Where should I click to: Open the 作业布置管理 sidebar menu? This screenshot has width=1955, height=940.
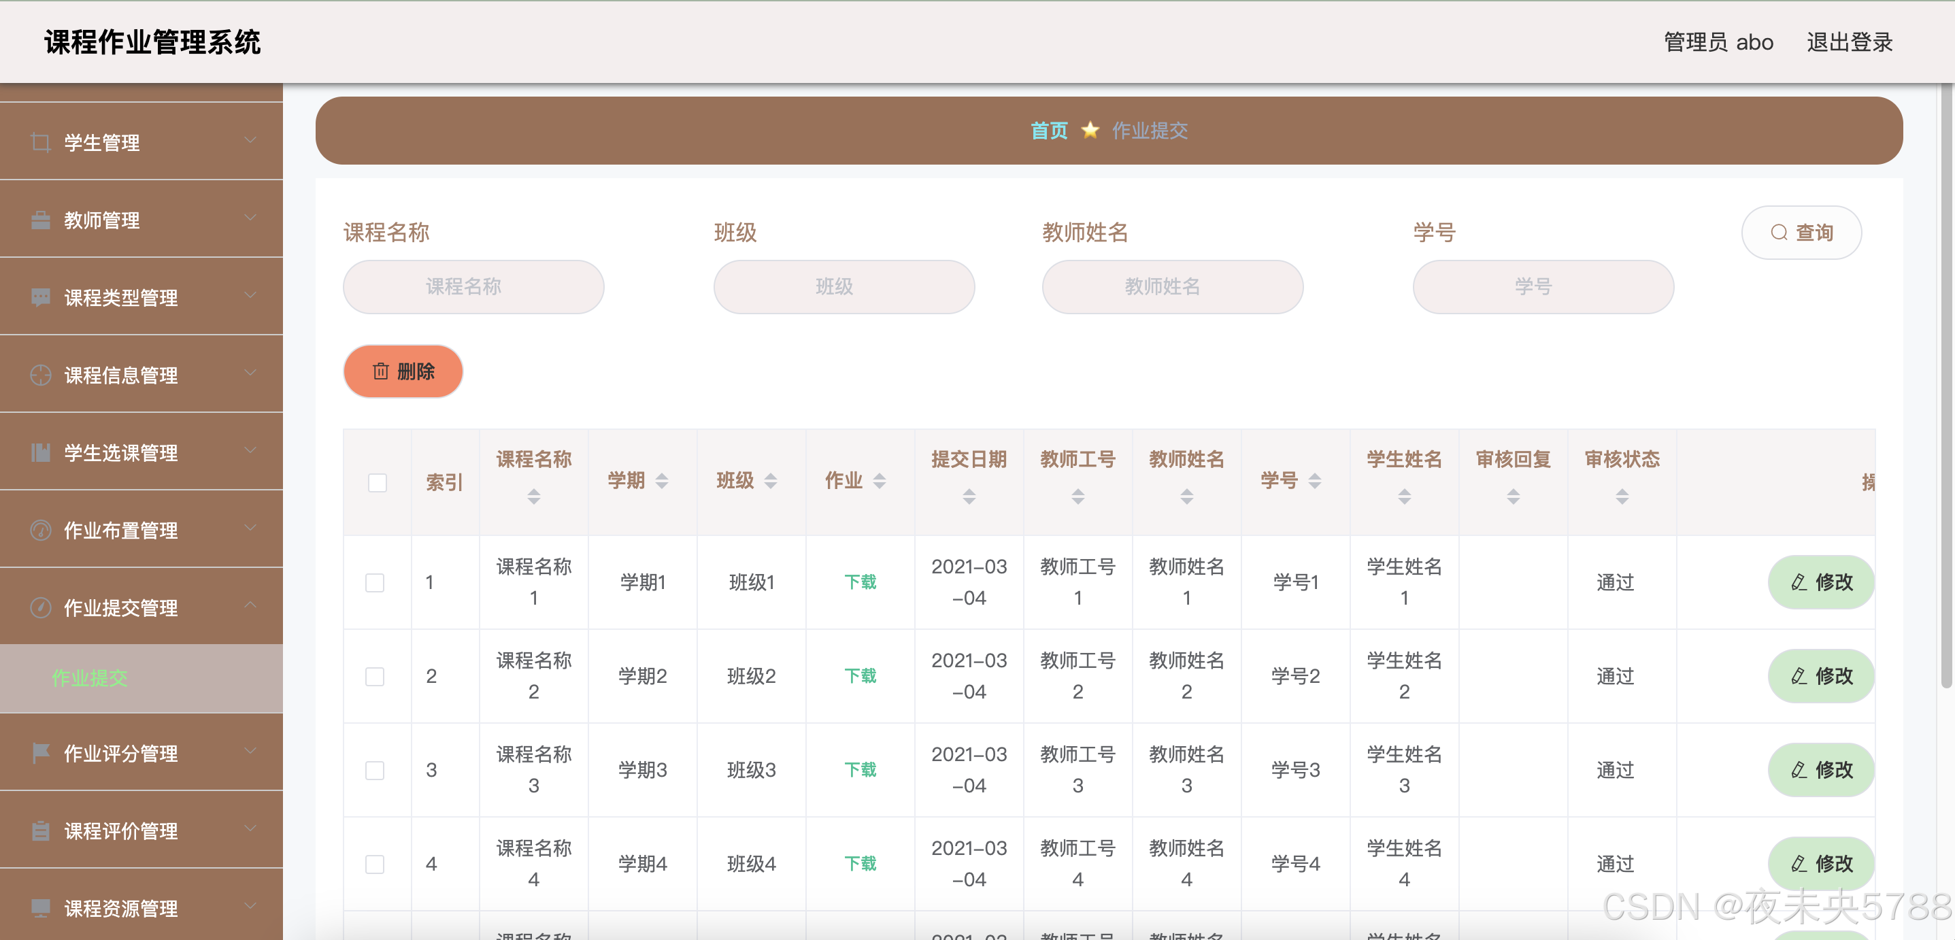pos(122,531)
